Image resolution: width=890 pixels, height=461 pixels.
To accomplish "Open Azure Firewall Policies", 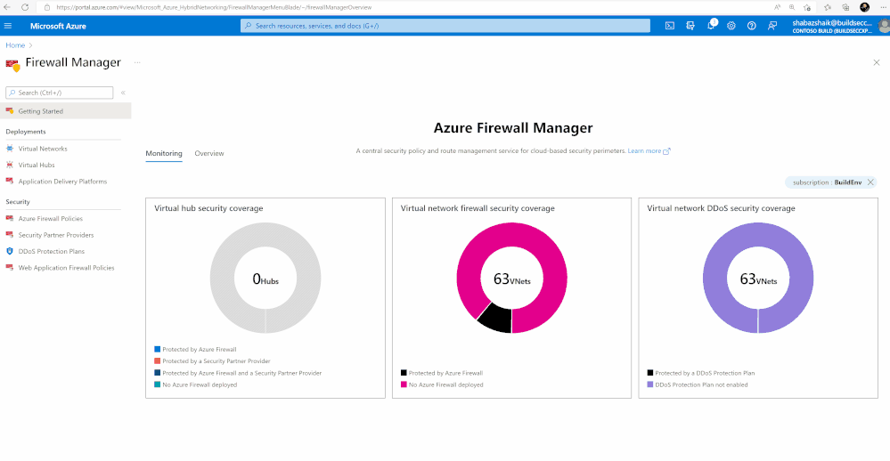I will coord(51,218).
